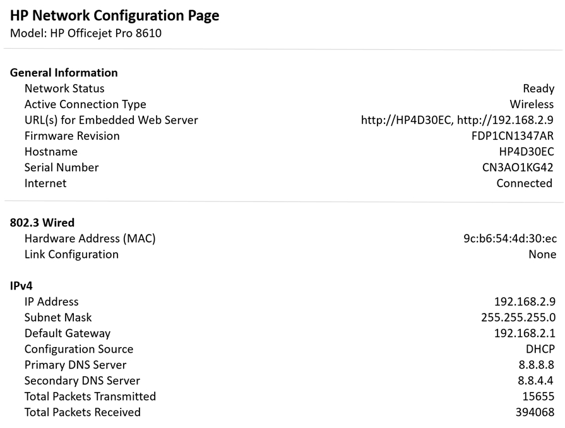Screen dimensions: 565x428
Task: Click the Internet Connected status
Action: pyautogui.click(x=525, y=183)
